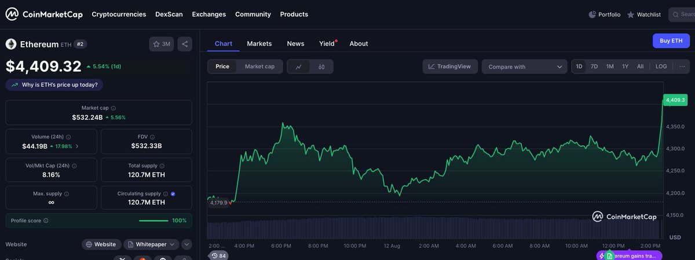Viewport: 695px width, 260px height.
Task: Click the #2 rank badge
Action: pyautogui.click(x=81, y=44)
